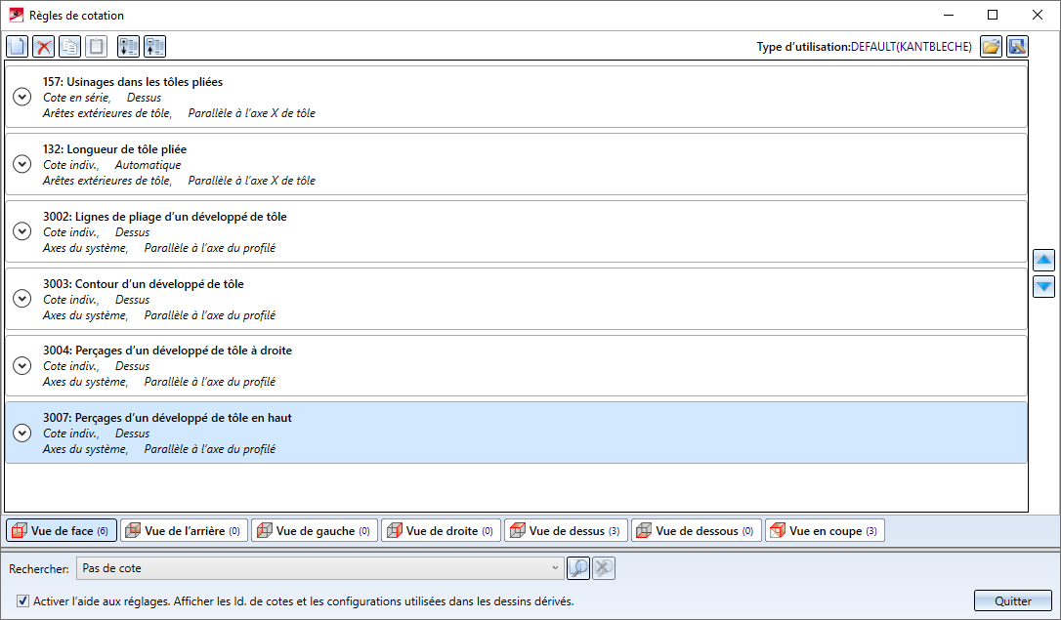The image size is (1061, 620).
Task: Start search with magnifier icon
Action: [578, 568]
